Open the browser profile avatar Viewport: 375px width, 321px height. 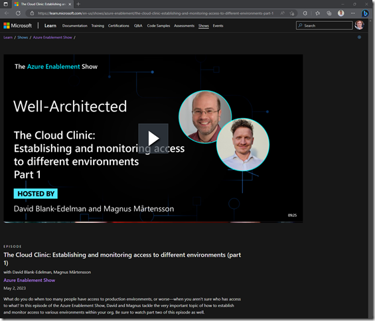[340, 13]
